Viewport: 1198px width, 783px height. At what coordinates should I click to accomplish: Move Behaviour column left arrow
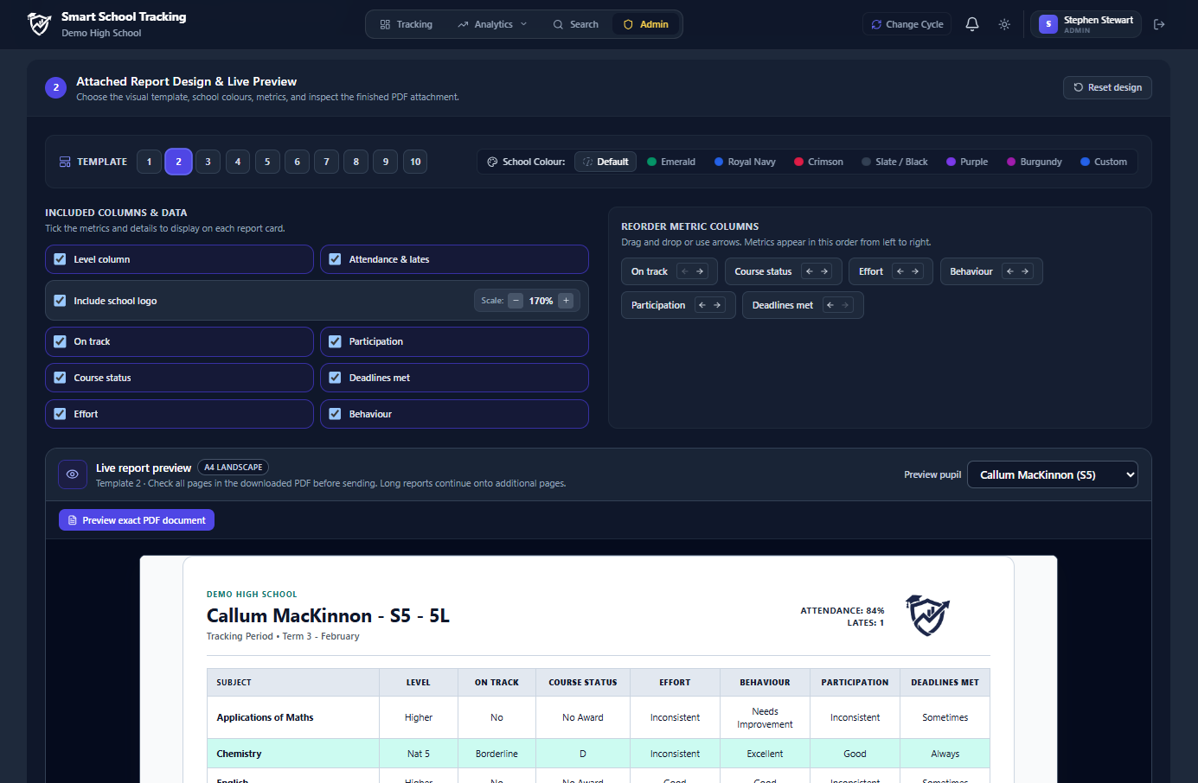(x=1010, y=271)
